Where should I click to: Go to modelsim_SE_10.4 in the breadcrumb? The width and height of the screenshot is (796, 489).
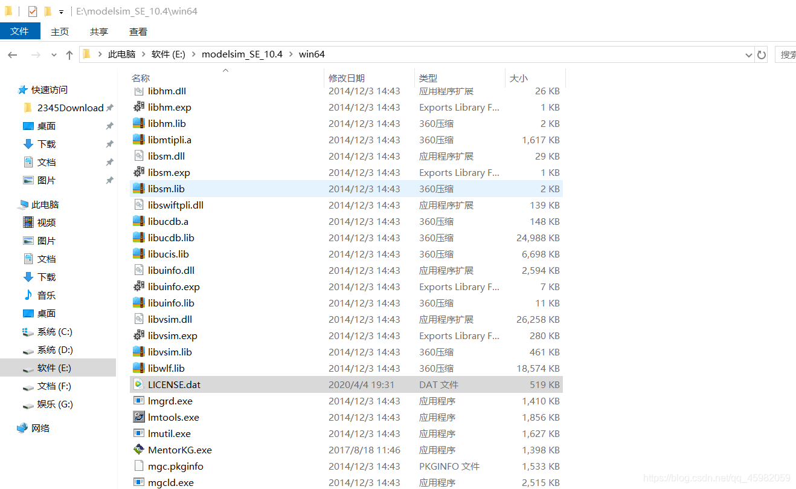tap(242, 54)
